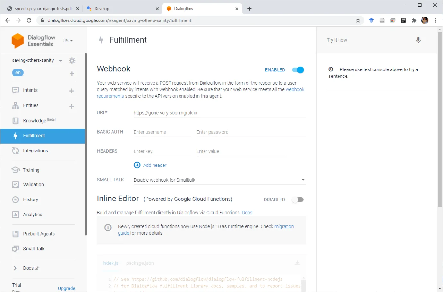
Task: Click the Prebuilt Agents icon
Action: click(x=15, y=234)
